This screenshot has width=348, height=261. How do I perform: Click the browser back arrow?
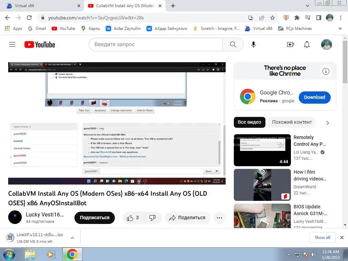tap(7, 18)
